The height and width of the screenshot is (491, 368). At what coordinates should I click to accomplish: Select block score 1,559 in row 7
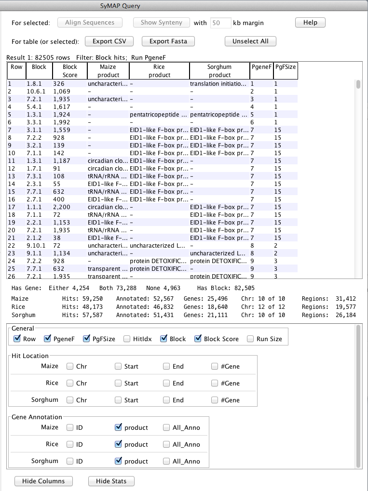(69, 130)
